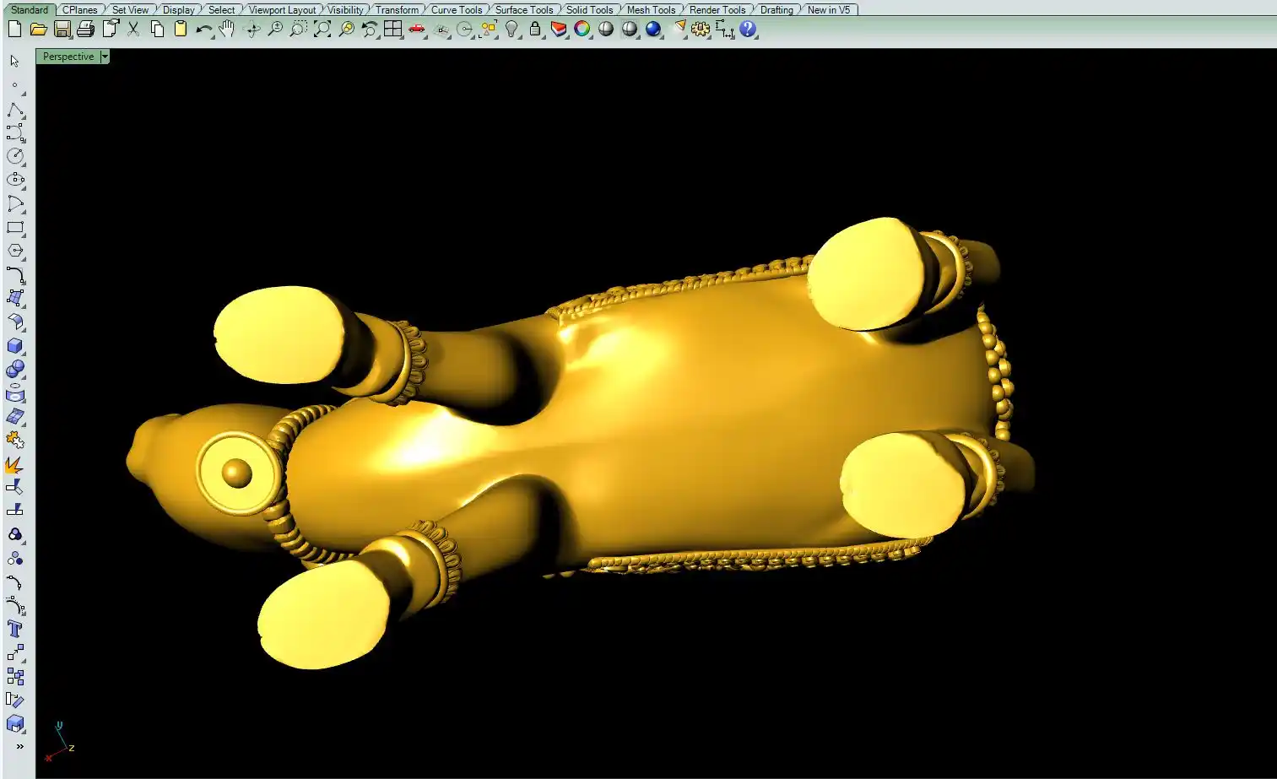This screenshot has width=1277, height=779.
Task: Open the Help question mark icon
Action: [748, 30]
